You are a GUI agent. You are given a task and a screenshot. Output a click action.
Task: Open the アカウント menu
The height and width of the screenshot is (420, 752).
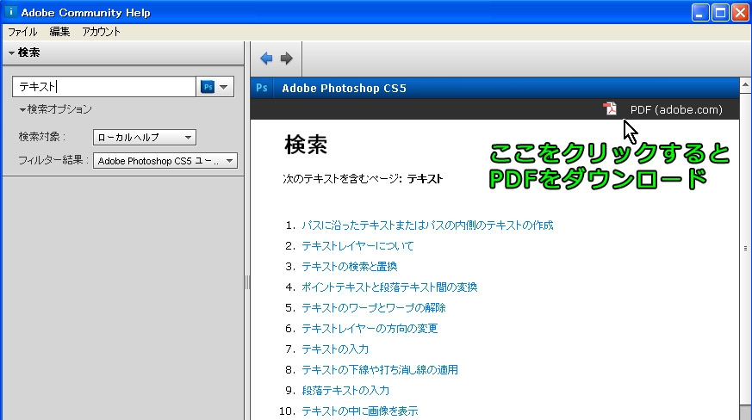101,32
